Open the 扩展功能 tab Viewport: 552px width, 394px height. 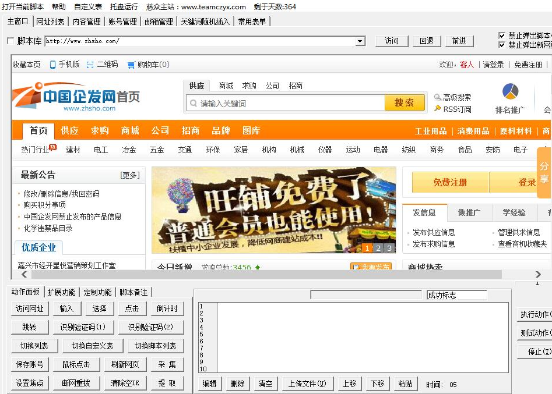62,292
